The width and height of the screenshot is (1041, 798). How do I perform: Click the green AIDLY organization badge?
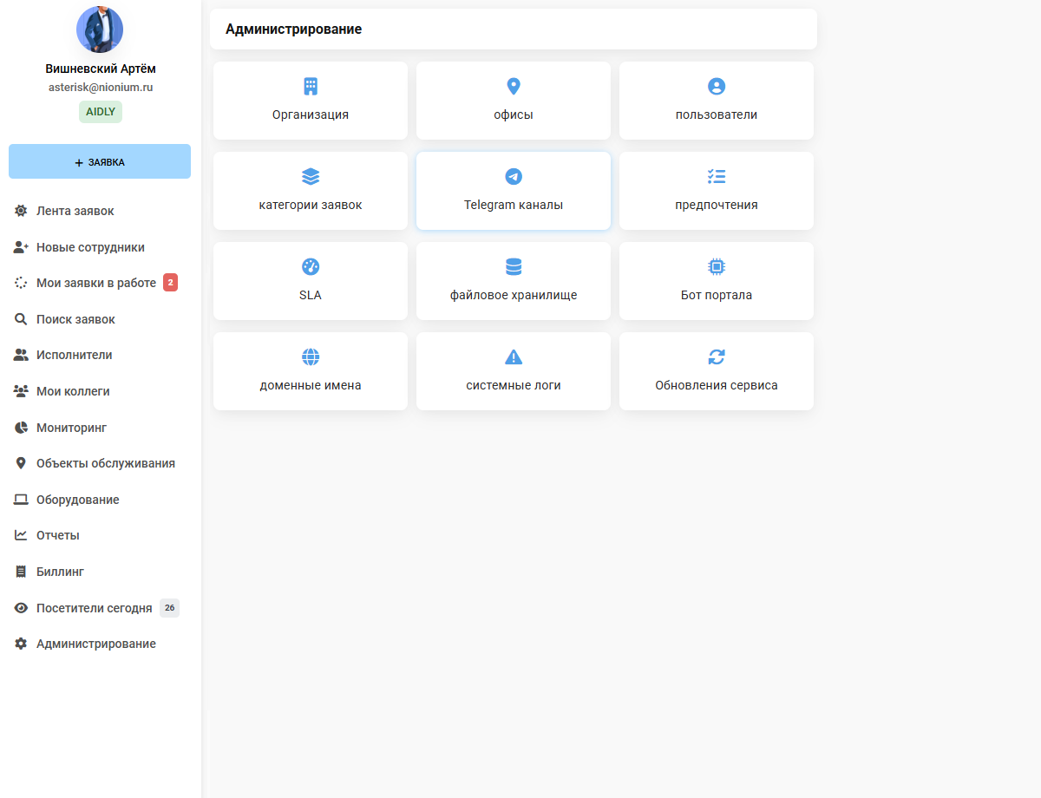tap(101, 112)
